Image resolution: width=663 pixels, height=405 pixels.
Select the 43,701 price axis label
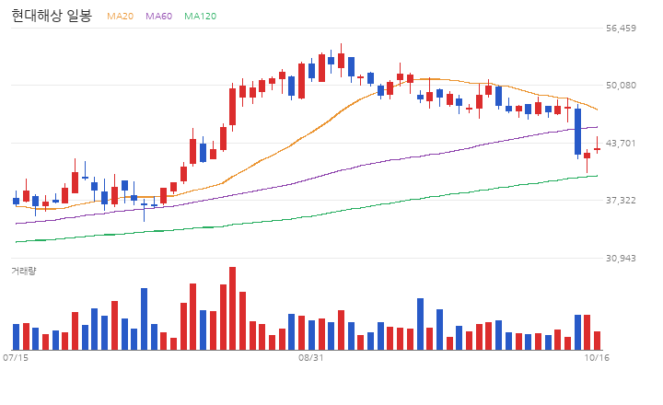click(621, 144)
